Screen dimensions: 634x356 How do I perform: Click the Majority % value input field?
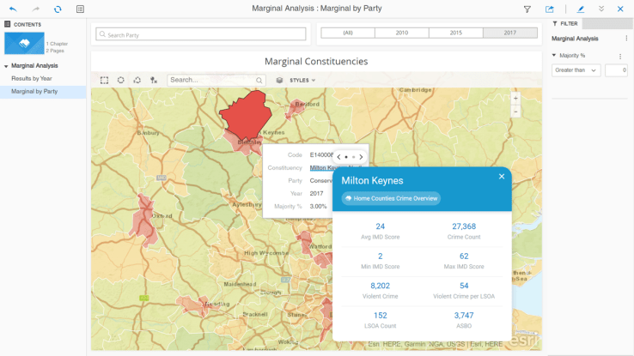tap(616, 70)
